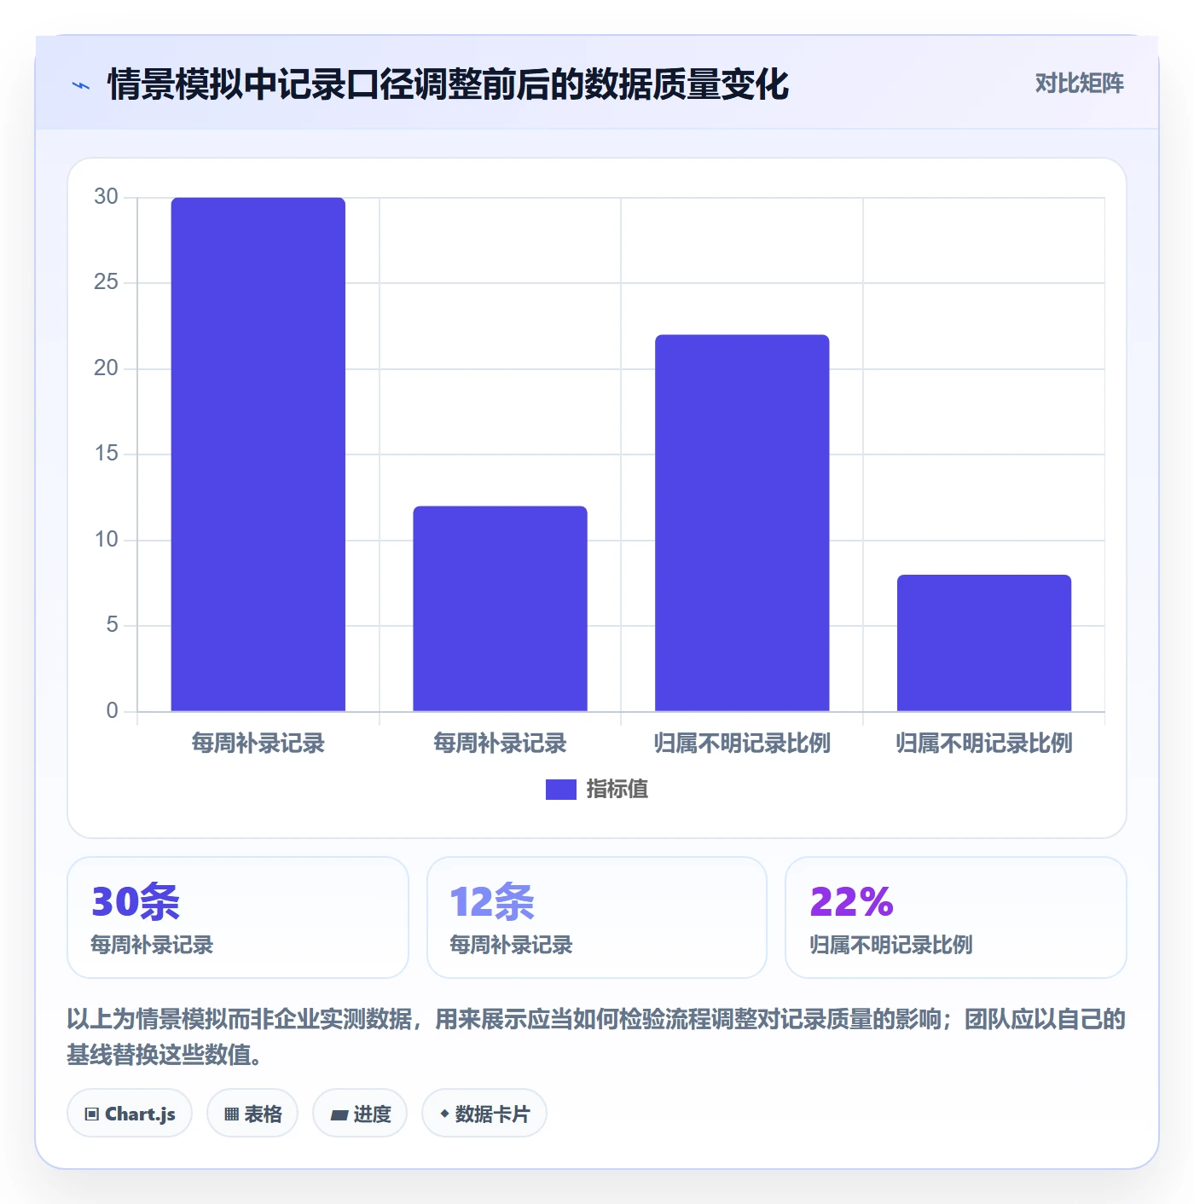Click the y-axis label 30
The width and height of the screenshot is (1194, 1204).
(106, 197)
